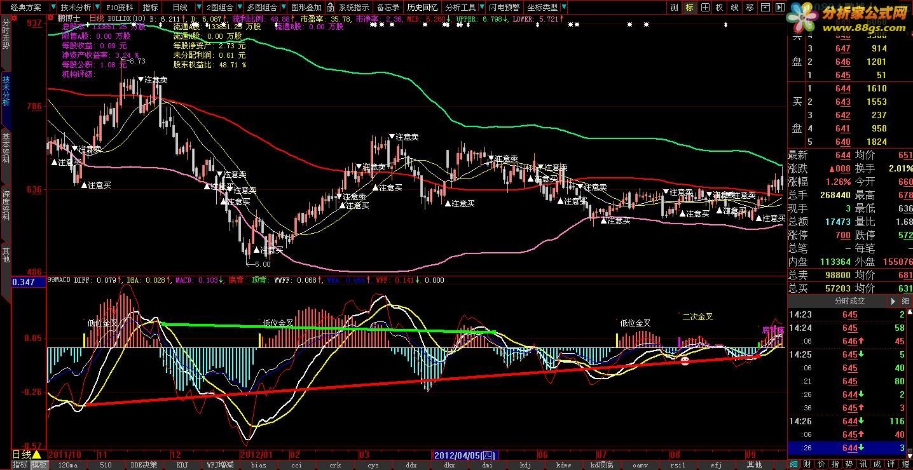Select 财 tab in right panel bottom
The width and height of the screenshot is (913, 470).
(x=807, y=464)
